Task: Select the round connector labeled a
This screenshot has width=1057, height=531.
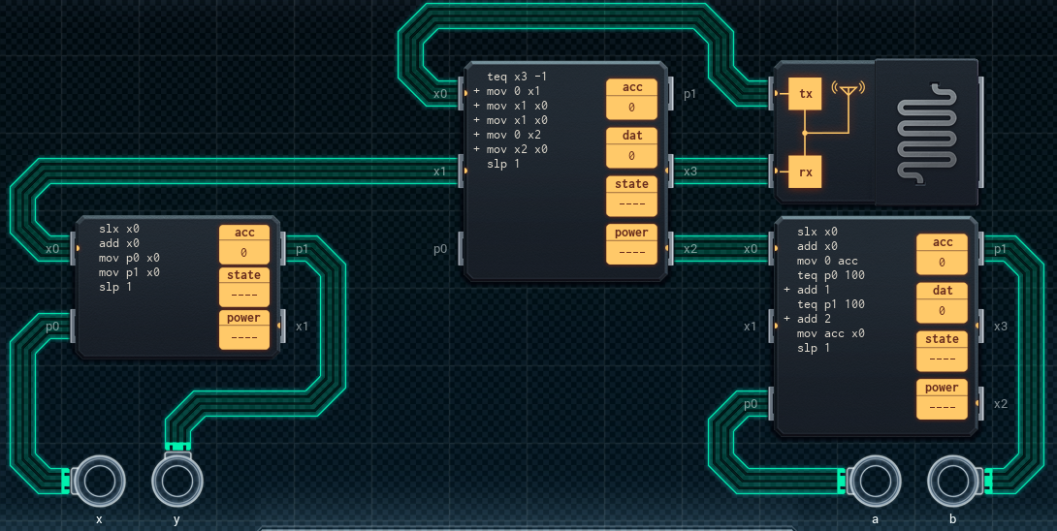Action: [x=875, y=481]
